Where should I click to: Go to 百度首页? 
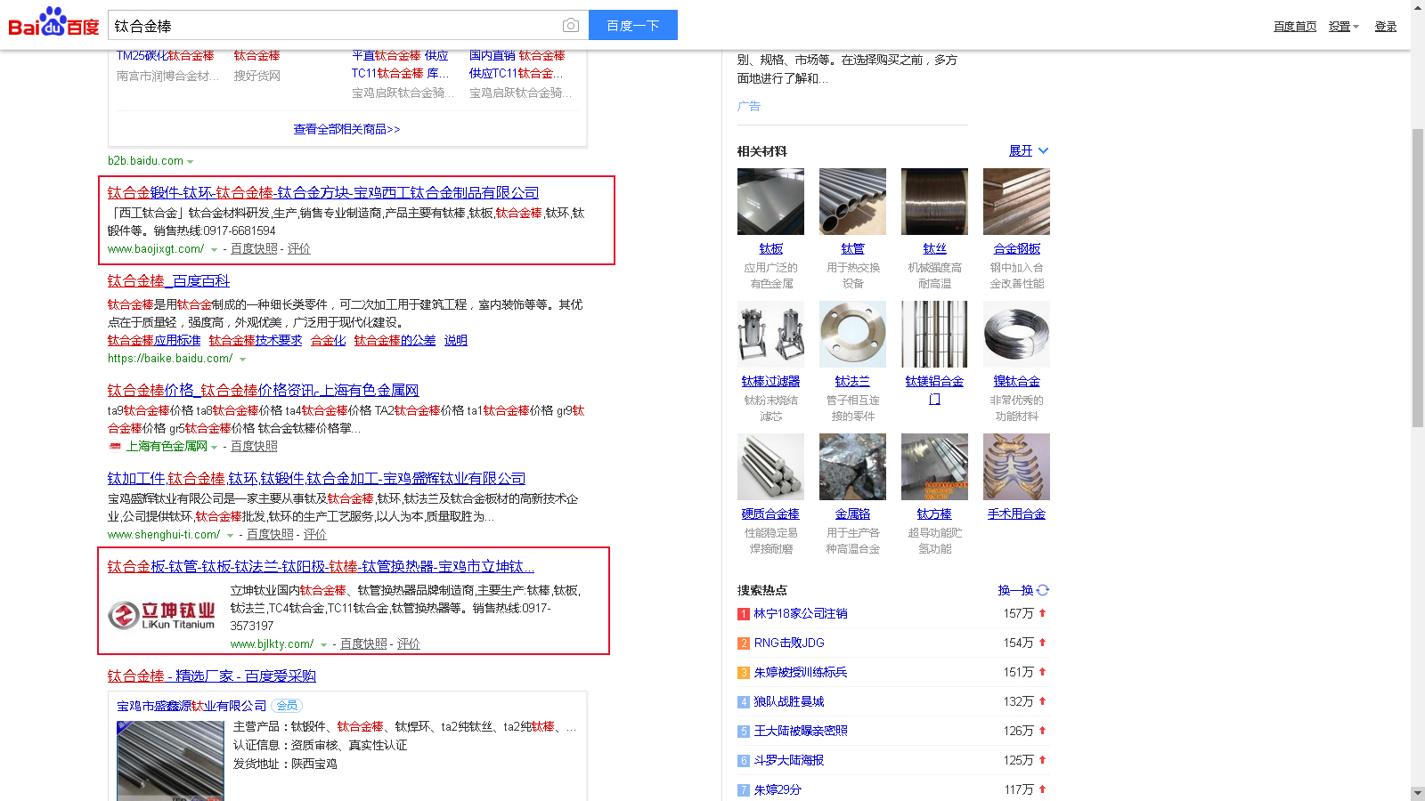tap(1295, 27)
